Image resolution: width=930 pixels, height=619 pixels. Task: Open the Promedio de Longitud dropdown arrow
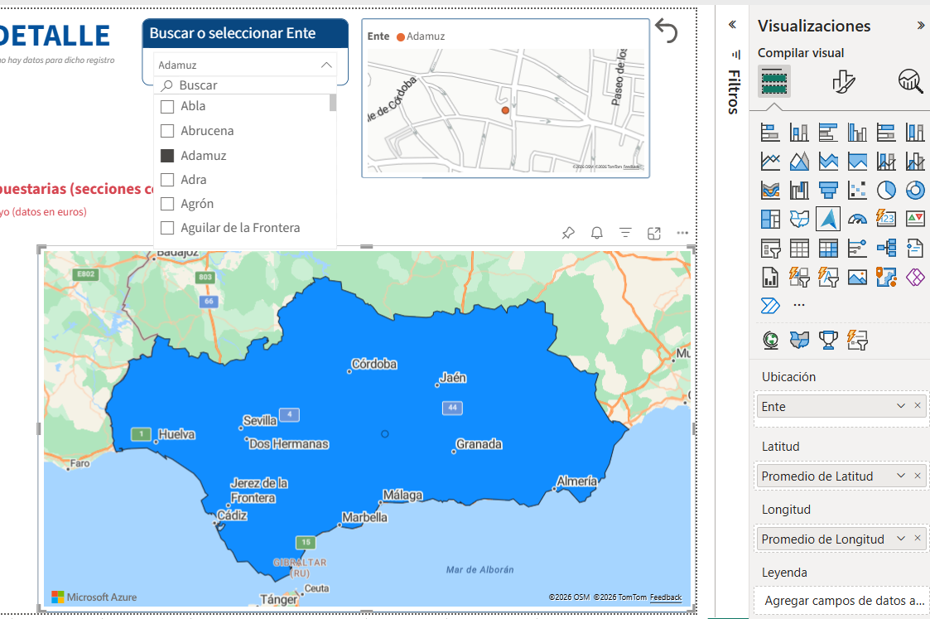(x=901, y=539)
